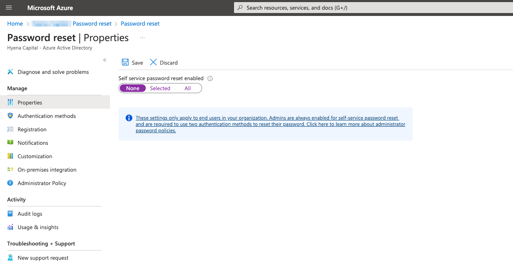Collapse the left navigation pane
Viewport: 513px width, 274px height.
[x=105, y=60]
